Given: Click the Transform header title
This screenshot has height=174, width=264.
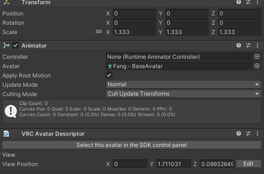Looking at the screenshot, I should coord(36,2).
